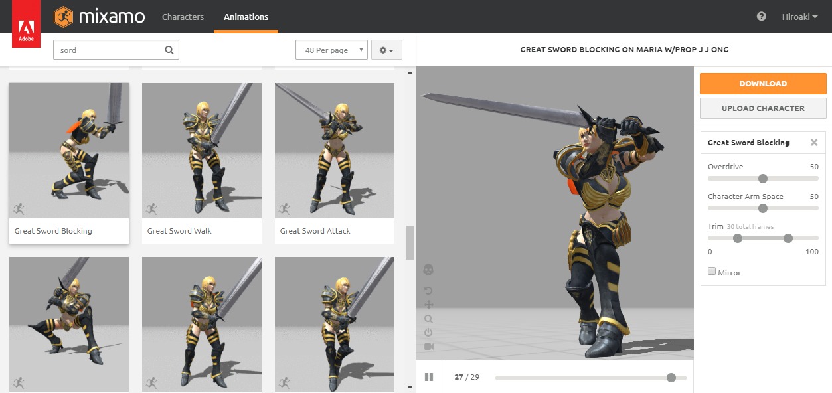Switch to the Characters tab
The height and width of the screenshot is (393, 832).
183,17
